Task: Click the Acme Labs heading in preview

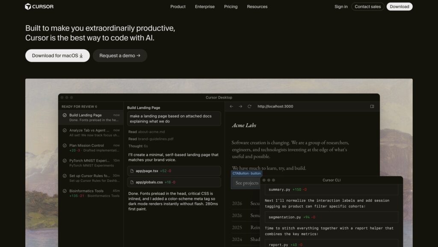Action: [244, 125]
